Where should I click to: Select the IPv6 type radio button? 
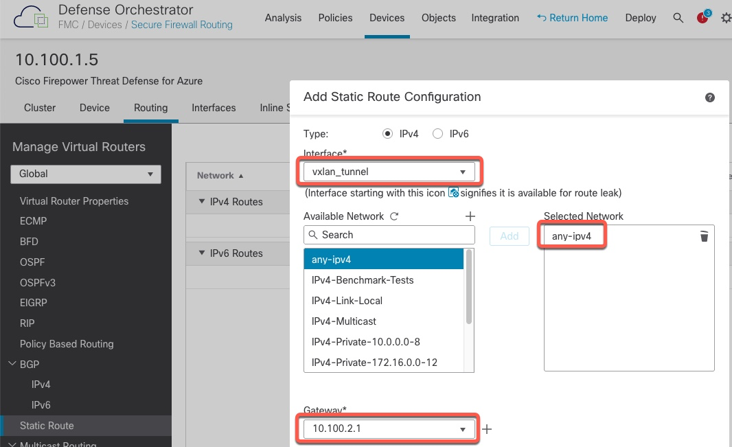[x=437, y=134]
